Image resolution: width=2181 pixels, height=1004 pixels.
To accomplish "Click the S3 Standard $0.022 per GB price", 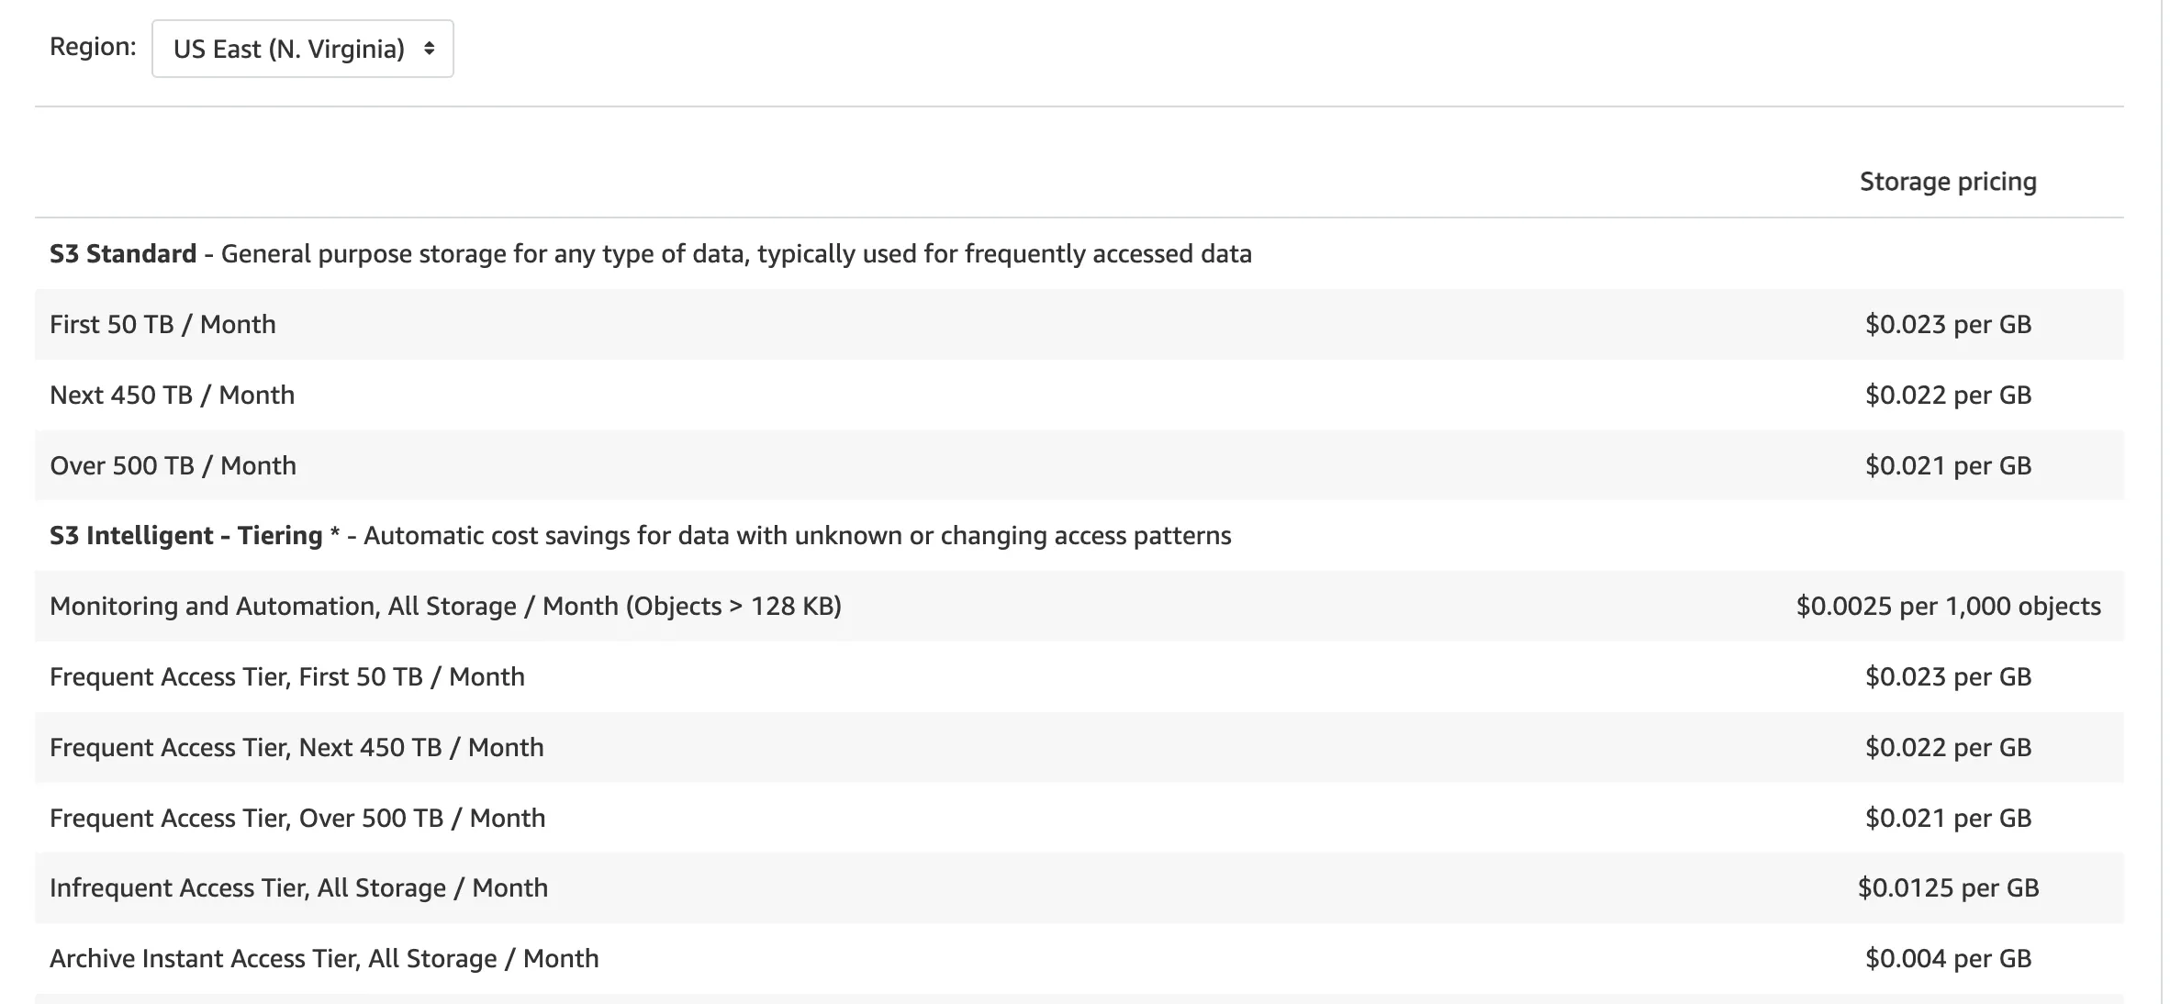I will coord(1947,396).
